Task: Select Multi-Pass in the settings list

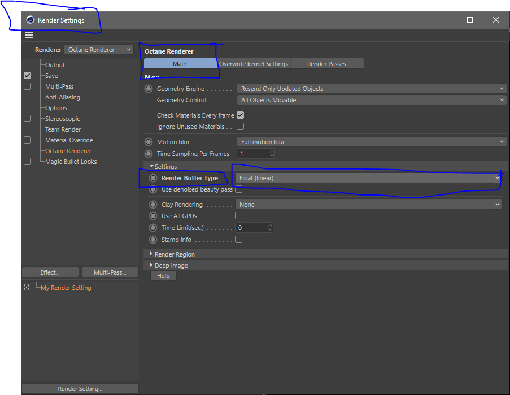Action: click(x=59, y=86)
